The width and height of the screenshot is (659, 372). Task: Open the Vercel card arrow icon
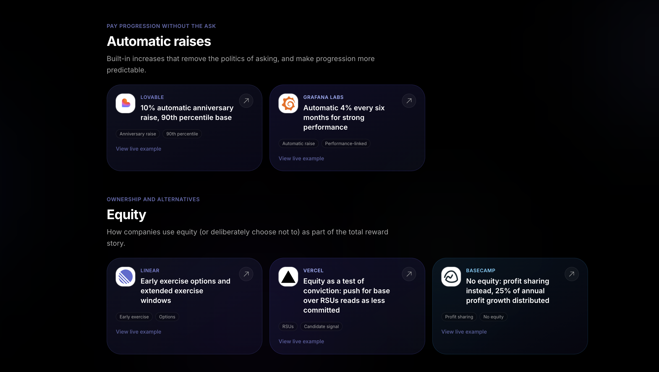coord(409,274)
